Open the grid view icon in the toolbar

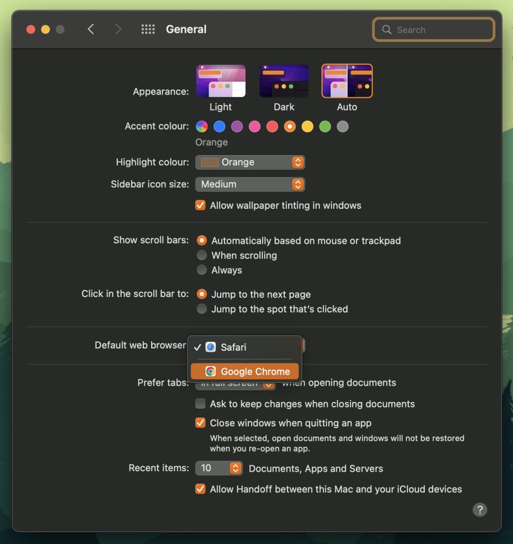[x=148, y=29]
